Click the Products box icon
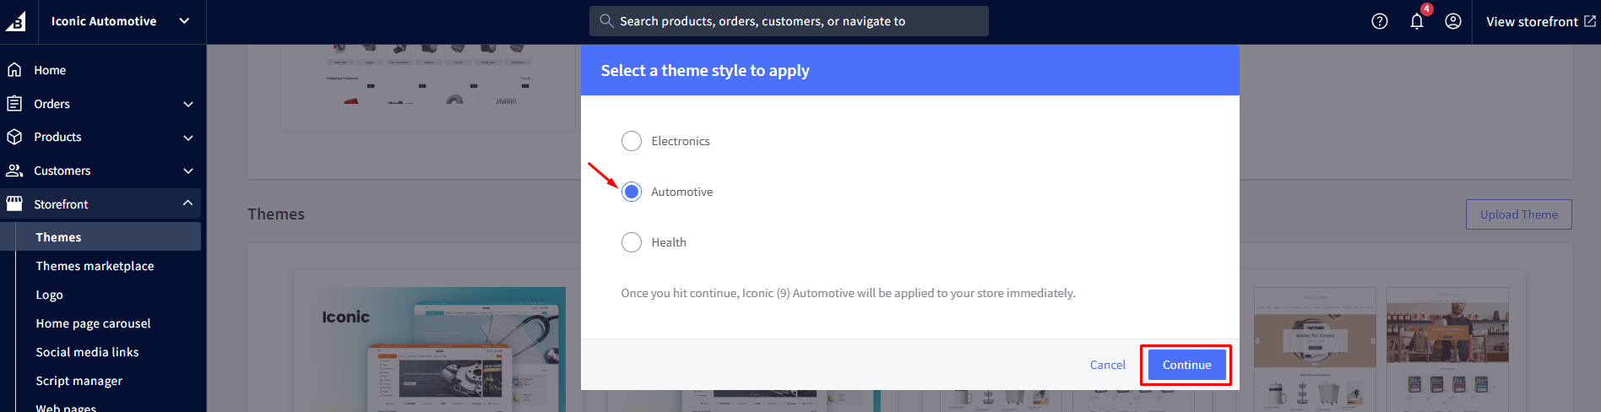This screenshot has width=1601, height=412. 14,137
